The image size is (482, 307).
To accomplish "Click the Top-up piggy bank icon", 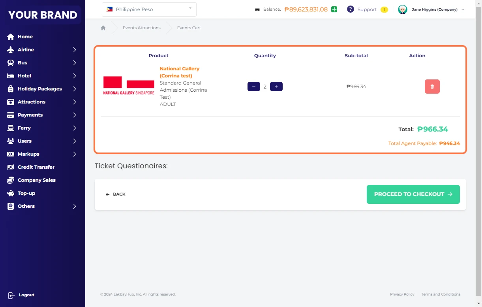I will tap(11, 193).
